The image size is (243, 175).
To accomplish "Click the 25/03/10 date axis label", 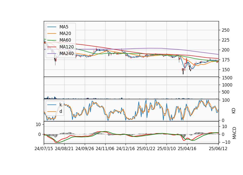I will tap(167, 149).
